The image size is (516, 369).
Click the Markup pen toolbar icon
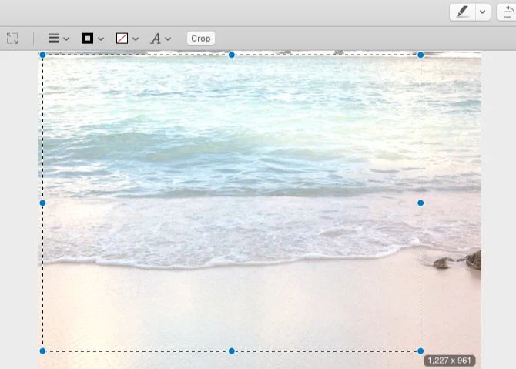coord(462,12)
